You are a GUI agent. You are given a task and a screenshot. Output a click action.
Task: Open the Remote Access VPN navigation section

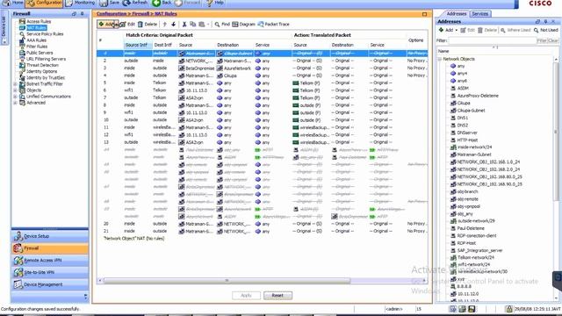point(50,261)
